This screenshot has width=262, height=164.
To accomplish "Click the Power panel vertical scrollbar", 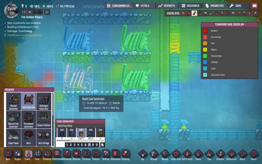I will [x=53, y=119].
